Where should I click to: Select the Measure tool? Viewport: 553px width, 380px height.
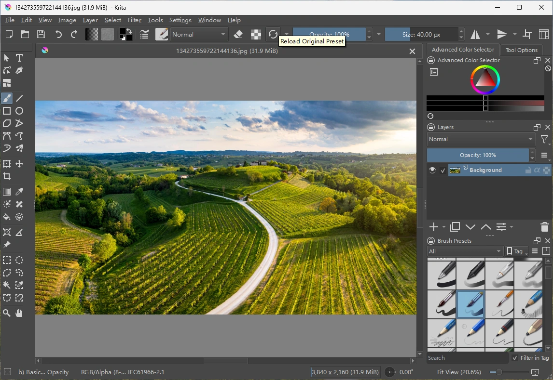tap(19, 232)
